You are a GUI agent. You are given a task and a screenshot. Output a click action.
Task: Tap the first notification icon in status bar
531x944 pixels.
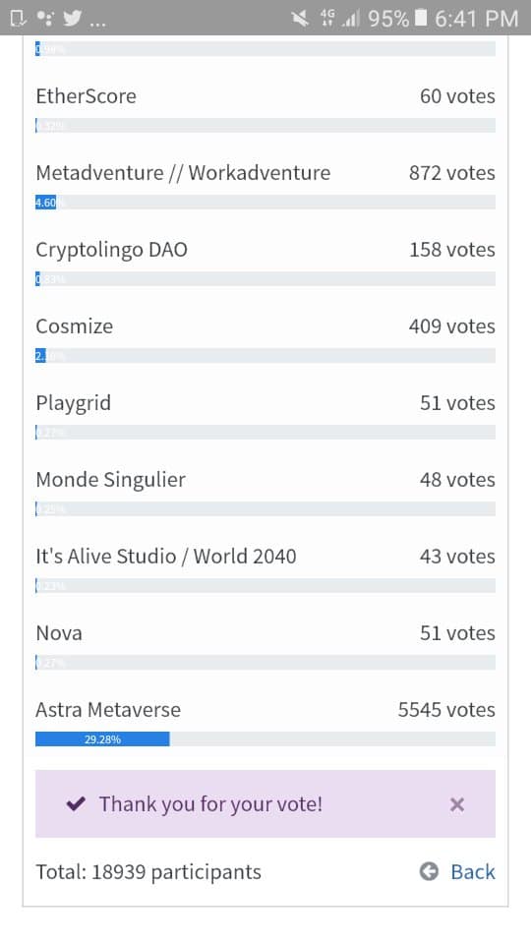(19, 19)
